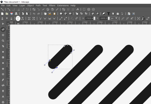
Task: Make selected nodes symmetric
Action: pyautogui.click(x=50, y=18)
